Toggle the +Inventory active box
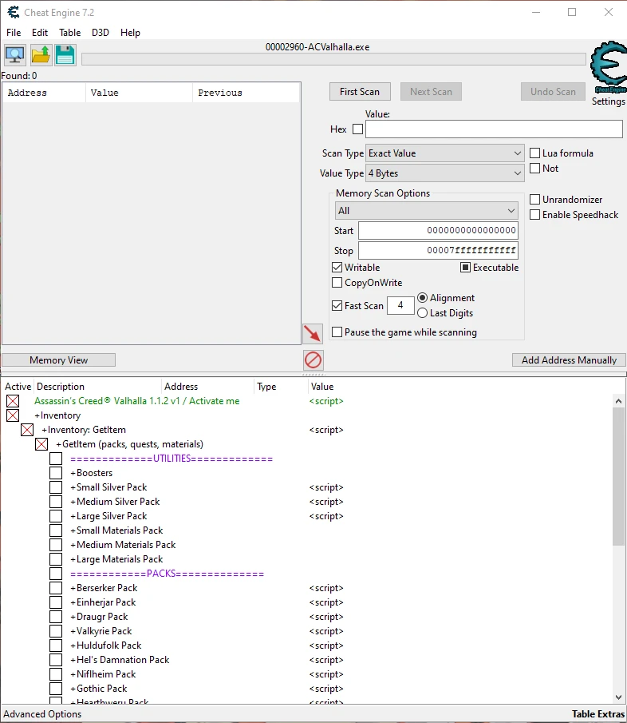Viewport: 627px width, 723px height. (13, 415)
